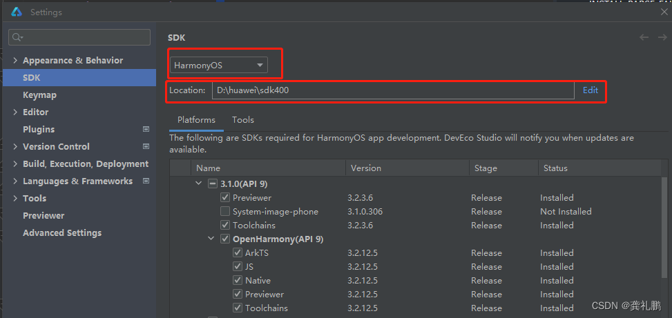Expand Appearance & Behavior section
The image size is (672, 318).
(15, 60)
